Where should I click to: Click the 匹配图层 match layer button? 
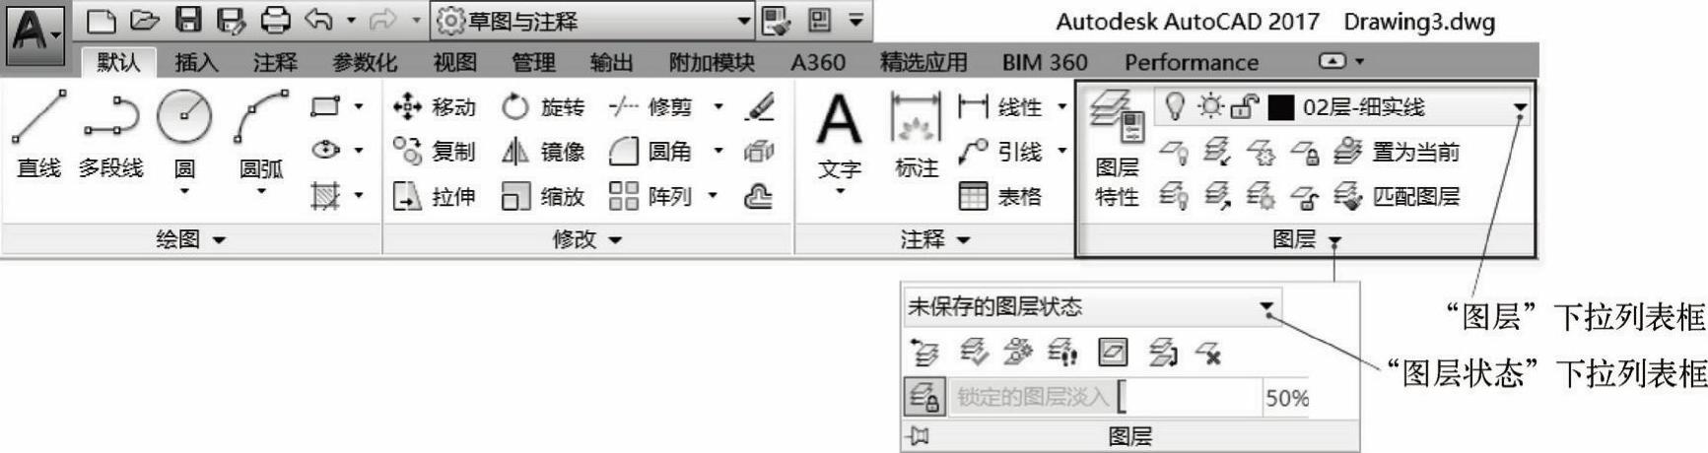(1397, 196)
